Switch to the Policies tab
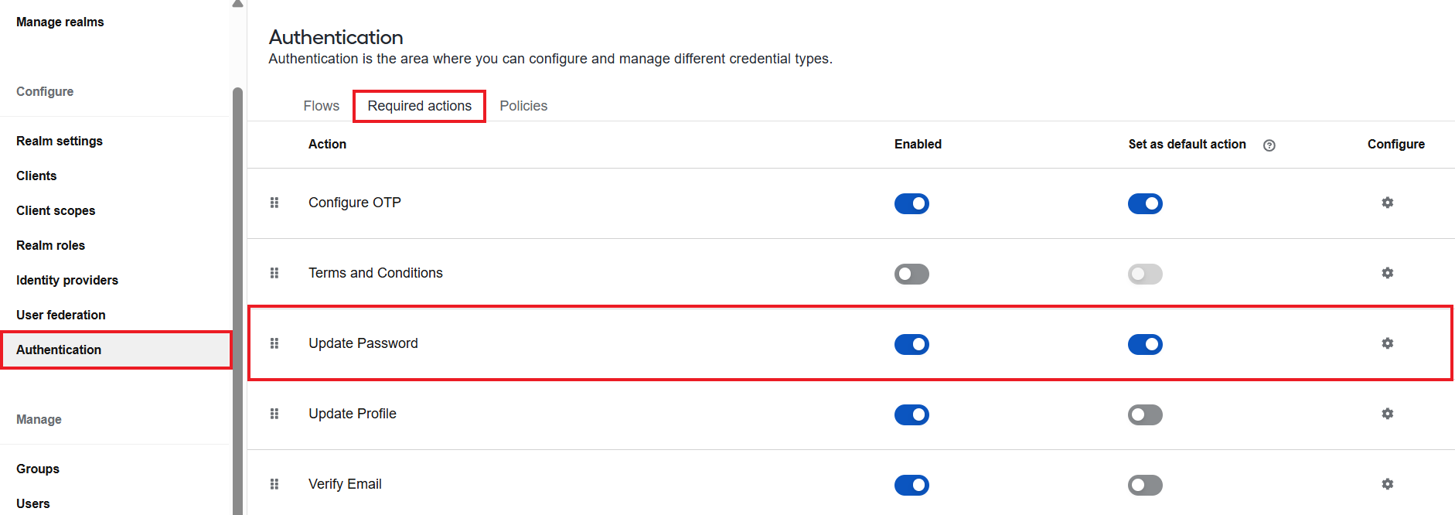 pyautogui.click(x=523, y=106)
